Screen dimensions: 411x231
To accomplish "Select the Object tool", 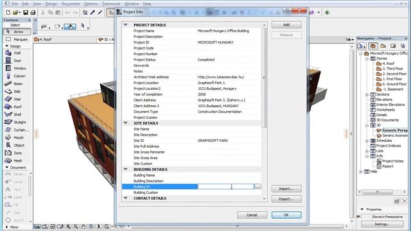I will 17,146.
